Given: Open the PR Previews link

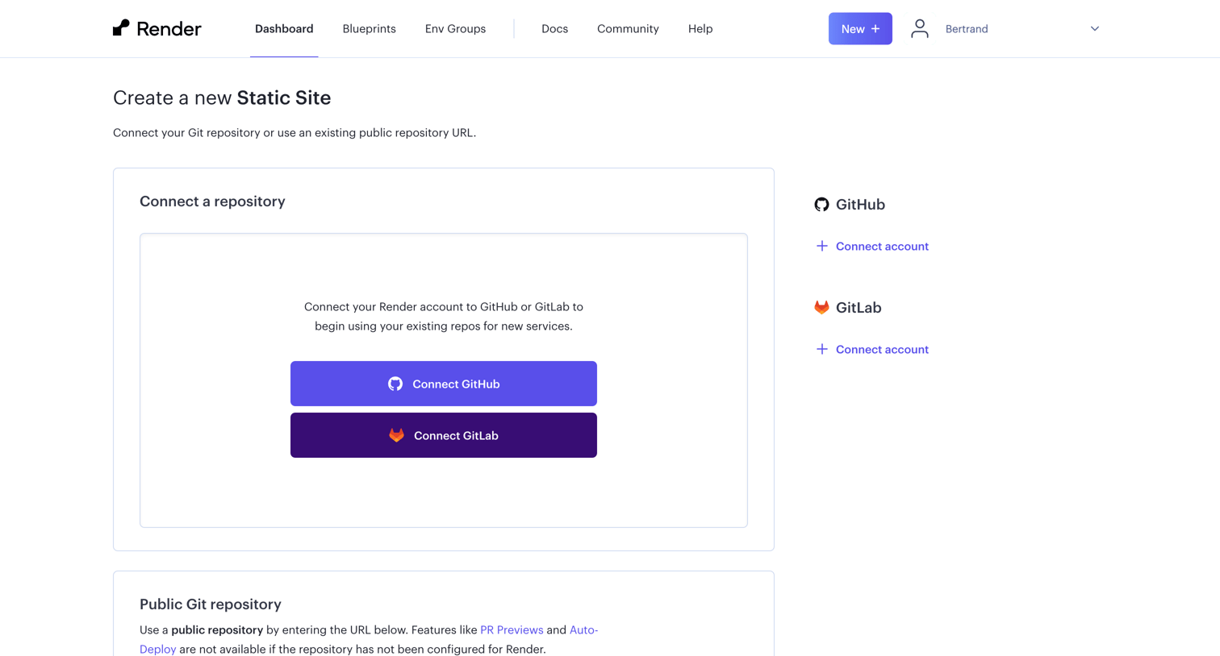Looking at the screenshot, I should 512,630.
